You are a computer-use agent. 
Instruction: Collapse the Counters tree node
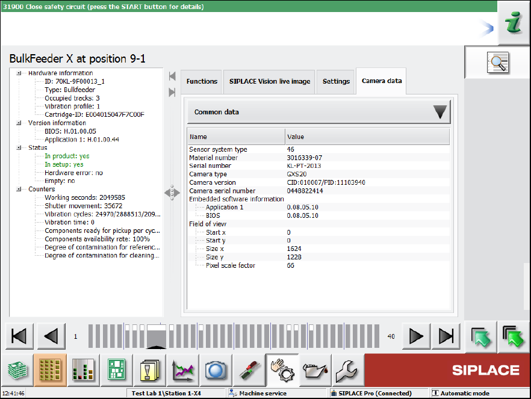pos(19,189)
